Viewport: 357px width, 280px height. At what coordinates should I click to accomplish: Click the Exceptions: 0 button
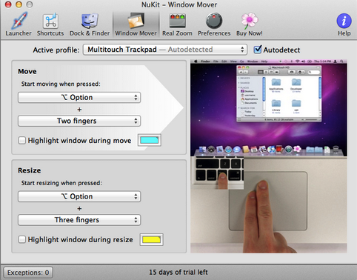[x=28, y=273]
